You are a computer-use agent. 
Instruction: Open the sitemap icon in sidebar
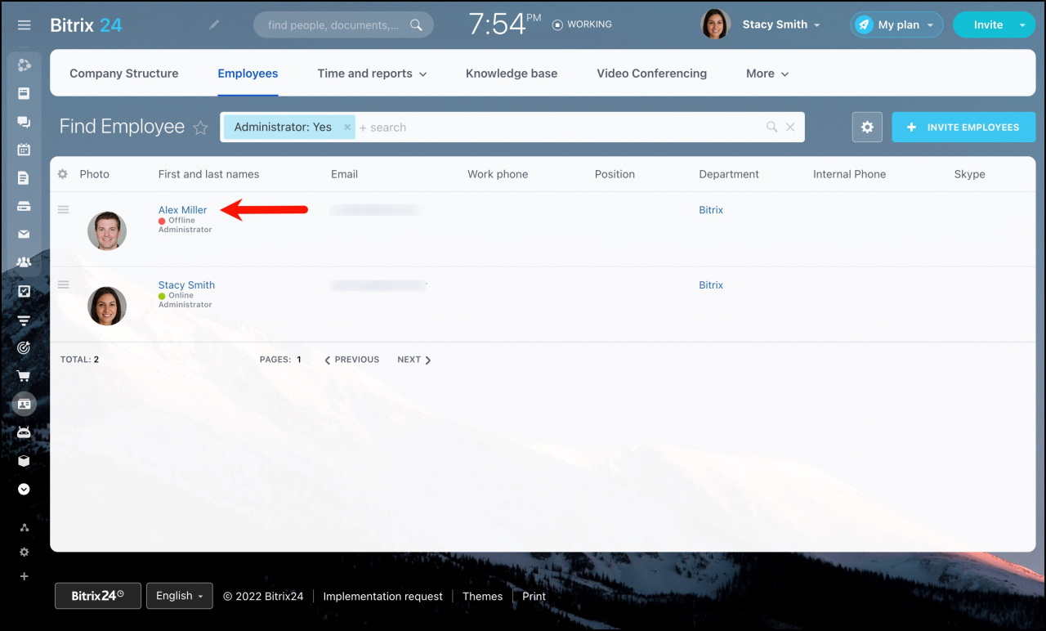click(24, 528)
